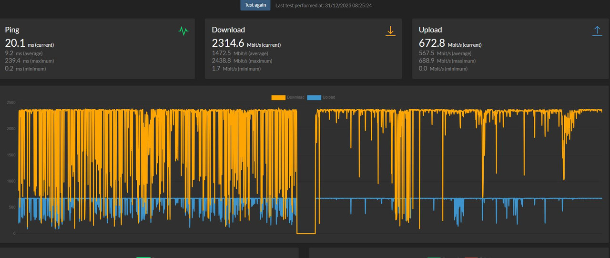The height and width of the screenshot is (258, 610).
Task: Click the 1500 y-axis label
Action: coord(11,155)
